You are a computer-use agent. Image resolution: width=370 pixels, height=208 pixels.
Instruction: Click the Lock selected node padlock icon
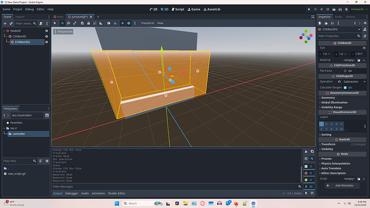coord(88,23)
